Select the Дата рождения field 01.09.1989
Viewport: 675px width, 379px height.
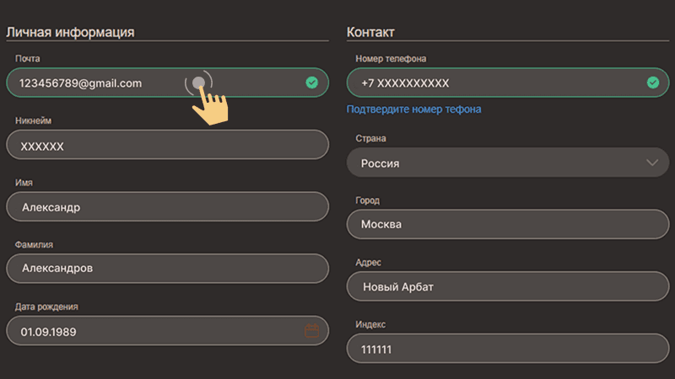[167, 330]
